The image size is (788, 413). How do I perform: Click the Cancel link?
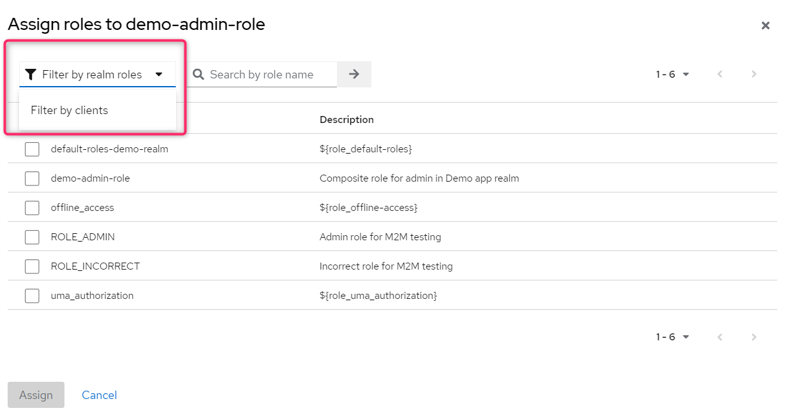(x=99, y=395)
